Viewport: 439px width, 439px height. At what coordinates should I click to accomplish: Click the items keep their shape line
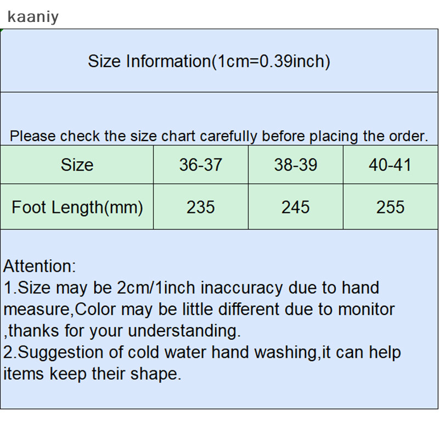(x=92, y=374)
